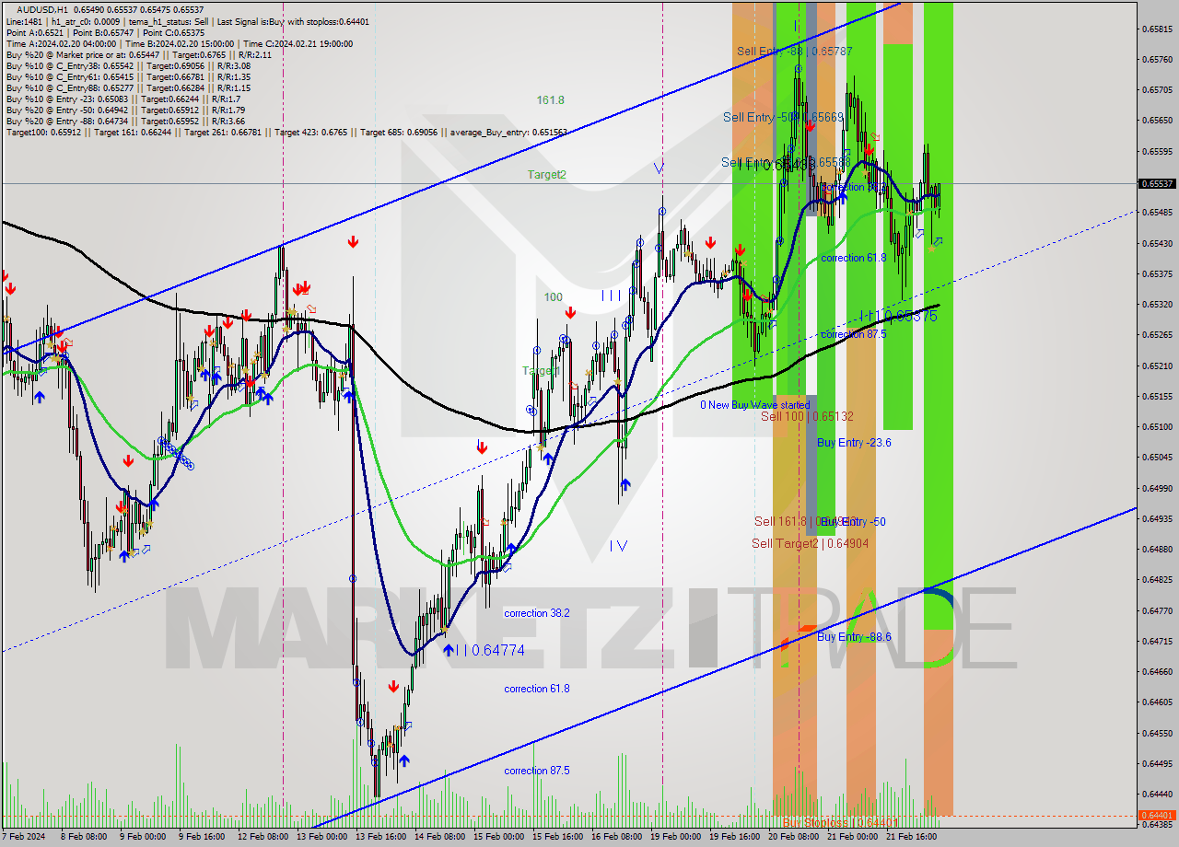Click the 0.65760 price axis label

[1157, 59]
